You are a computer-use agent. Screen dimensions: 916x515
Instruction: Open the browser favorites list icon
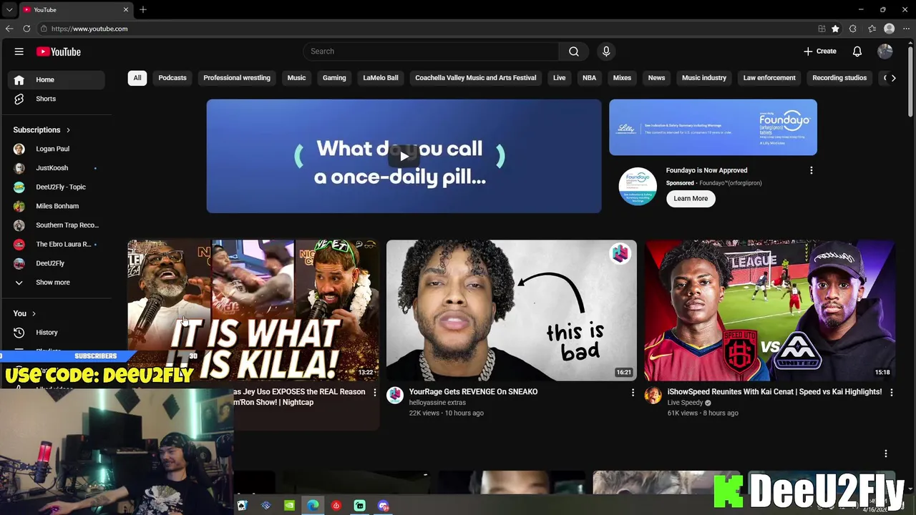(872, 29)
